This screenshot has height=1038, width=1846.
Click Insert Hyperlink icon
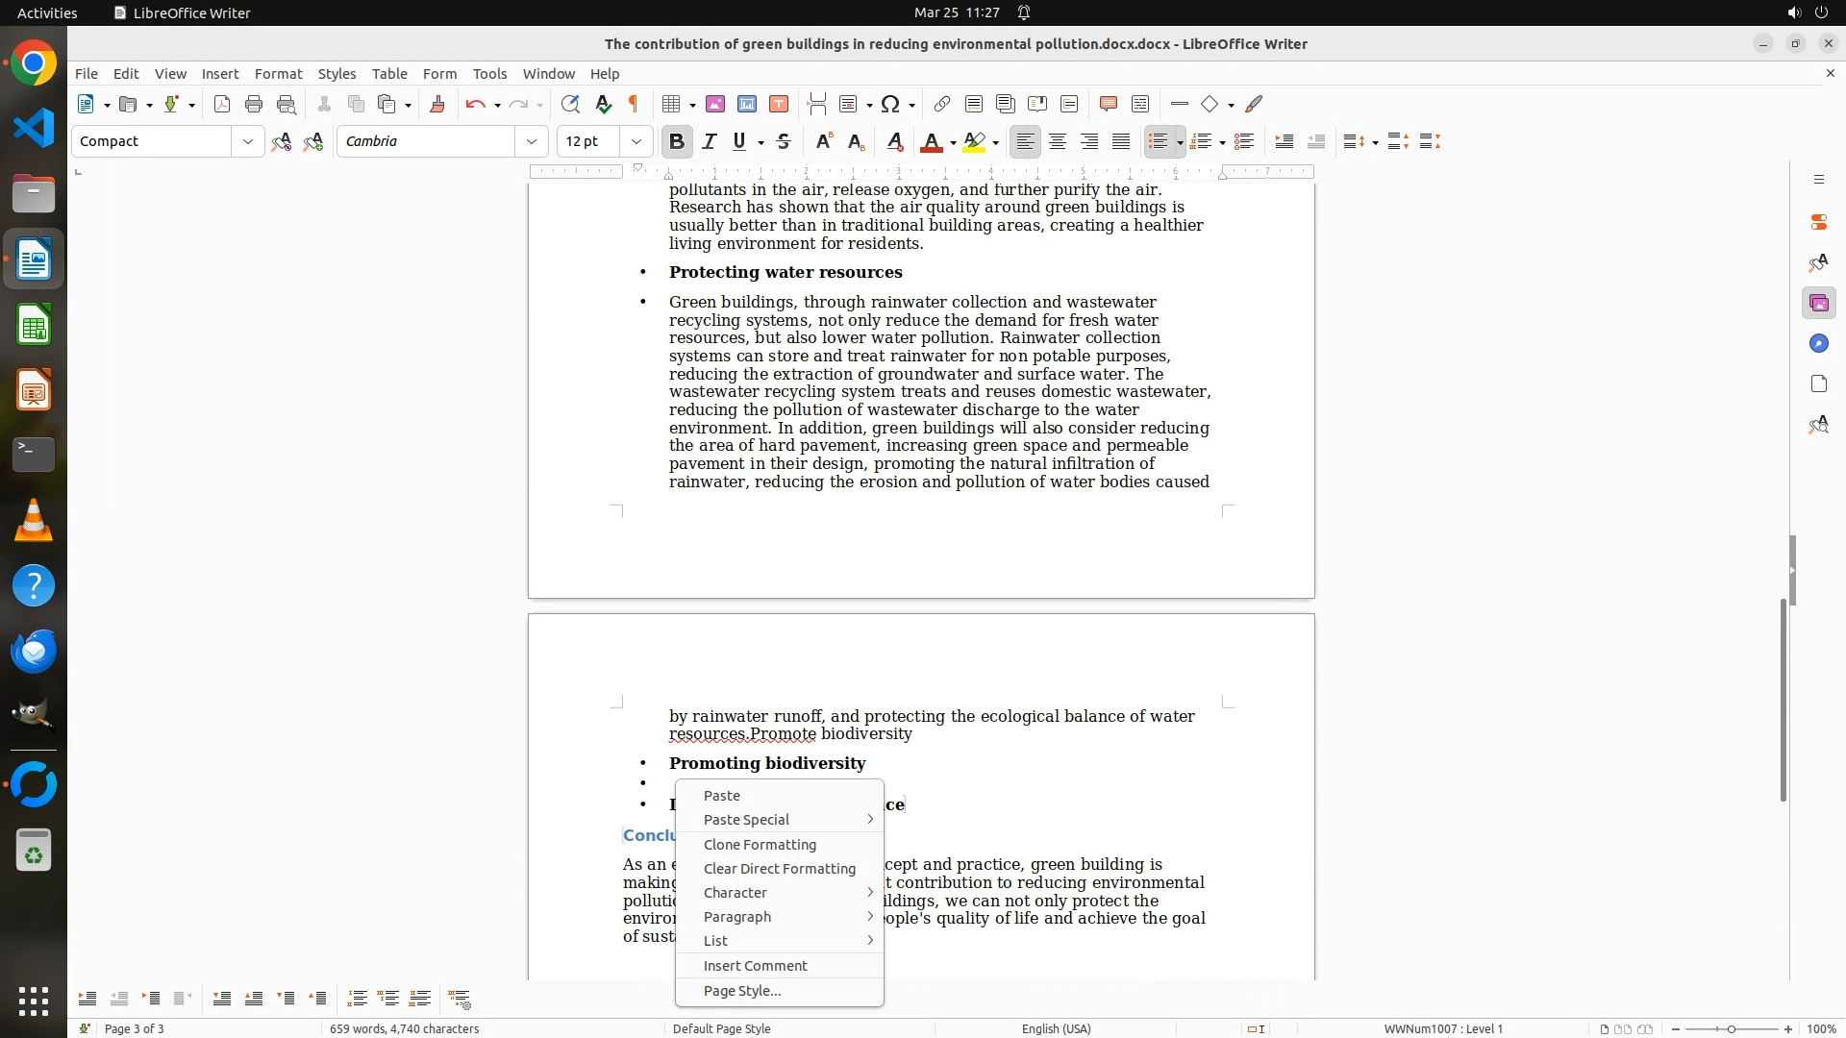point(942,105)
